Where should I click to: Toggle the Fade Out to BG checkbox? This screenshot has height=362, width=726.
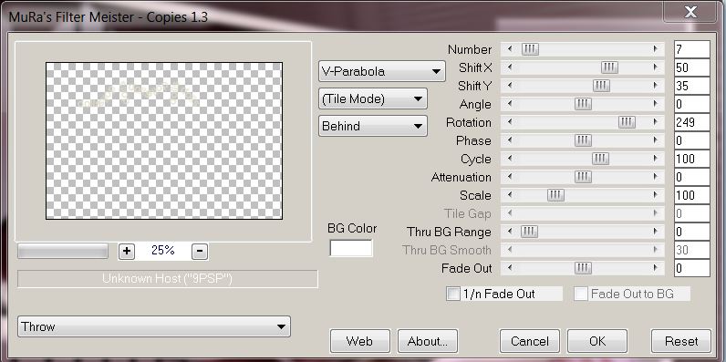point(581,294)
